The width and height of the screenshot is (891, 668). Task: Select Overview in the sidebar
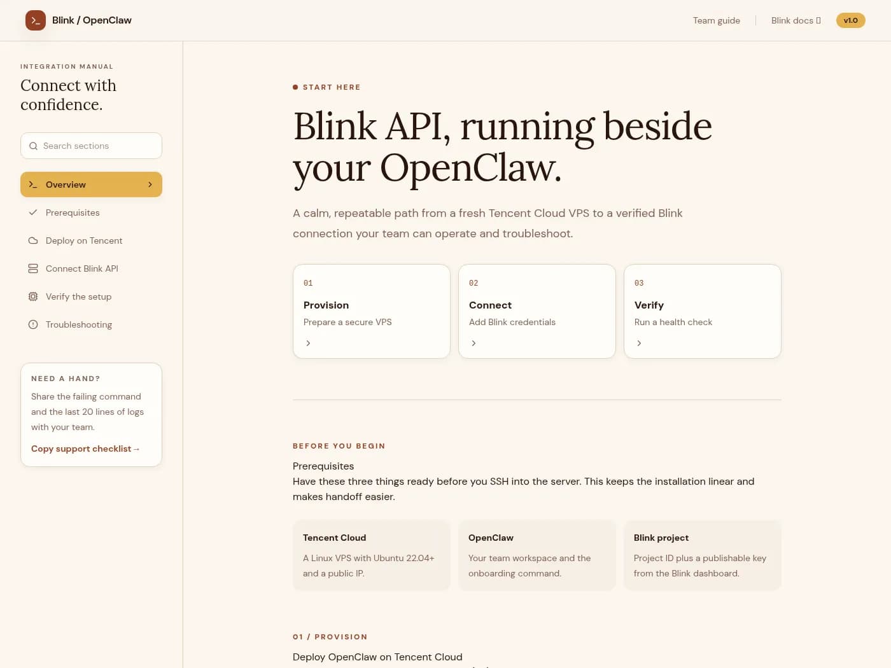pos(91,184)
